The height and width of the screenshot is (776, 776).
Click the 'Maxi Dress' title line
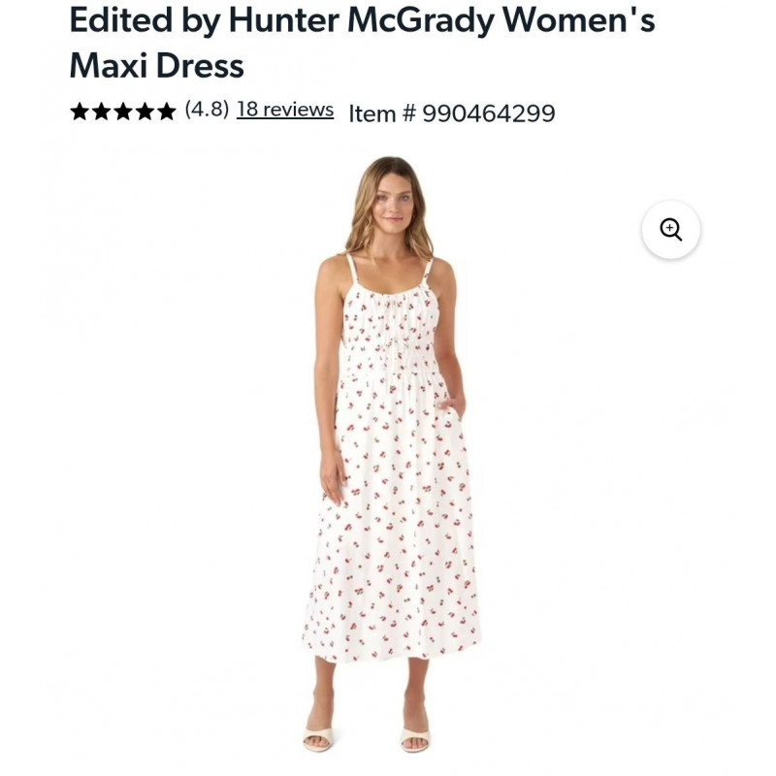pos(157,66)
